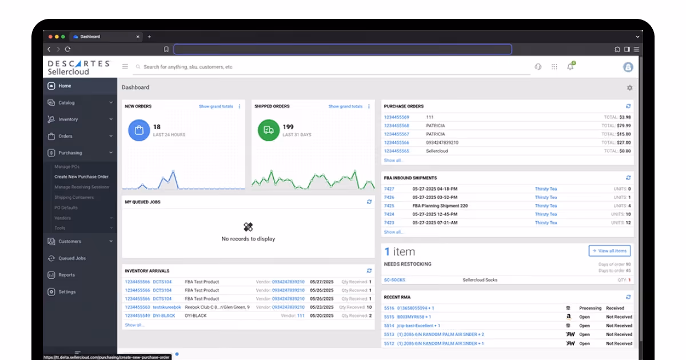The height and width of the screenshot is (360, 686).
Task: Select Manage POs submenu item
Action: click(67, 166)
